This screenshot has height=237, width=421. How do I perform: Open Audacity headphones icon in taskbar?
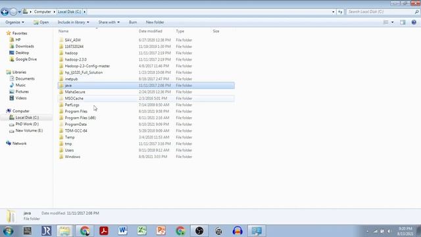237,231
